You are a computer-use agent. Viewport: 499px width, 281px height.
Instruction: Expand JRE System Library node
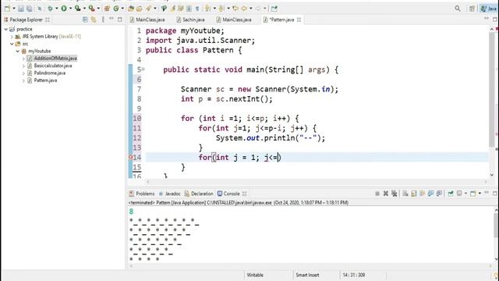click(12, 37)
